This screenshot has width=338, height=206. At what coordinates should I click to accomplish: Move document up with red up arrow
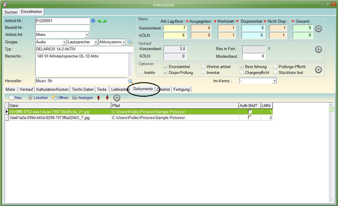[x=99, y=98]
